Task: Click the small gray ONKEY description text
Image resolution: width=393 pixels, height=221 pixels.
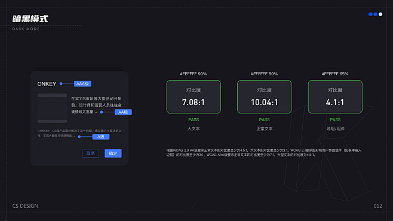Action: pos(79,133)
